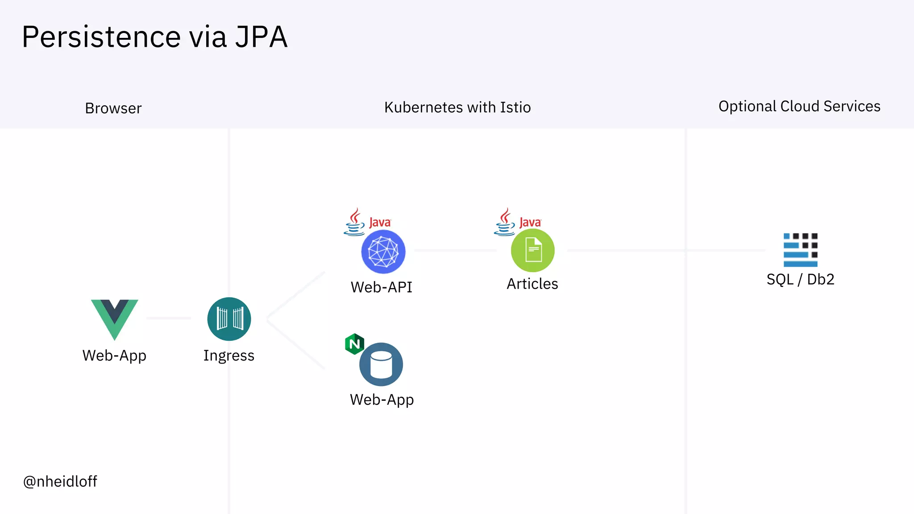The width and height of the screenshot is (914, 514).
Task: Click the Ingress label
Action: coord(229,356)
